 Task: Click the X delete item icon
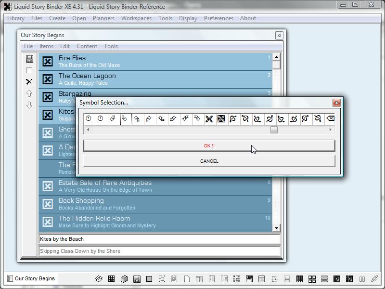pos(29,82)
